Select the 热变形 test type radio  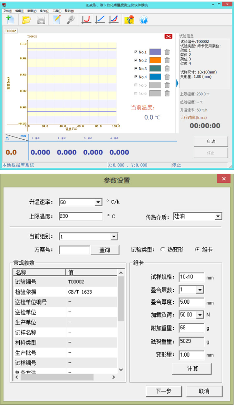pyautogui.click(x=162, y=250)
